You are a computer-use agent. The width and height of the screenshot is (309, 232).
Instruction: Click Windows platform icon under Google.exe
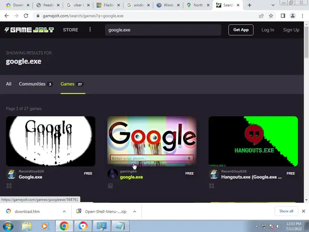[x=9, y=186]
